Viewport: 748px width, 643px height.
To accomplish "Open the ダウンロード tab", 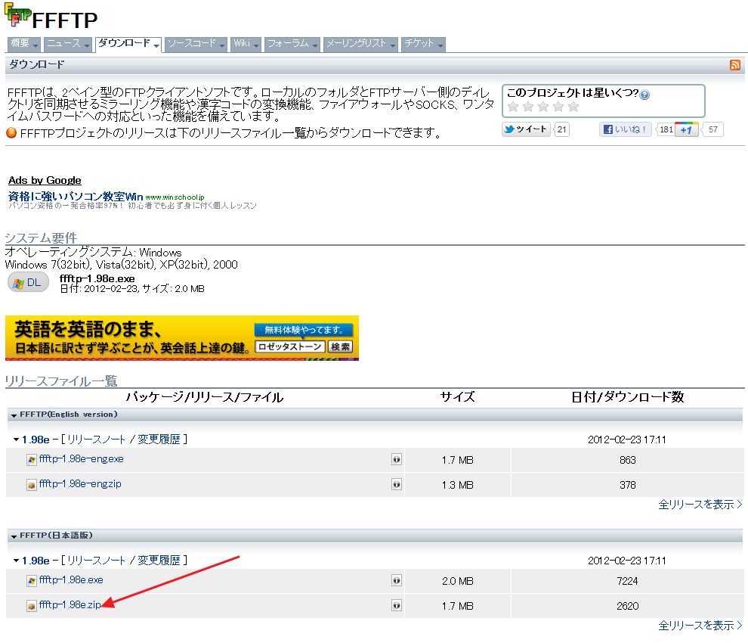I will point(124,44).
